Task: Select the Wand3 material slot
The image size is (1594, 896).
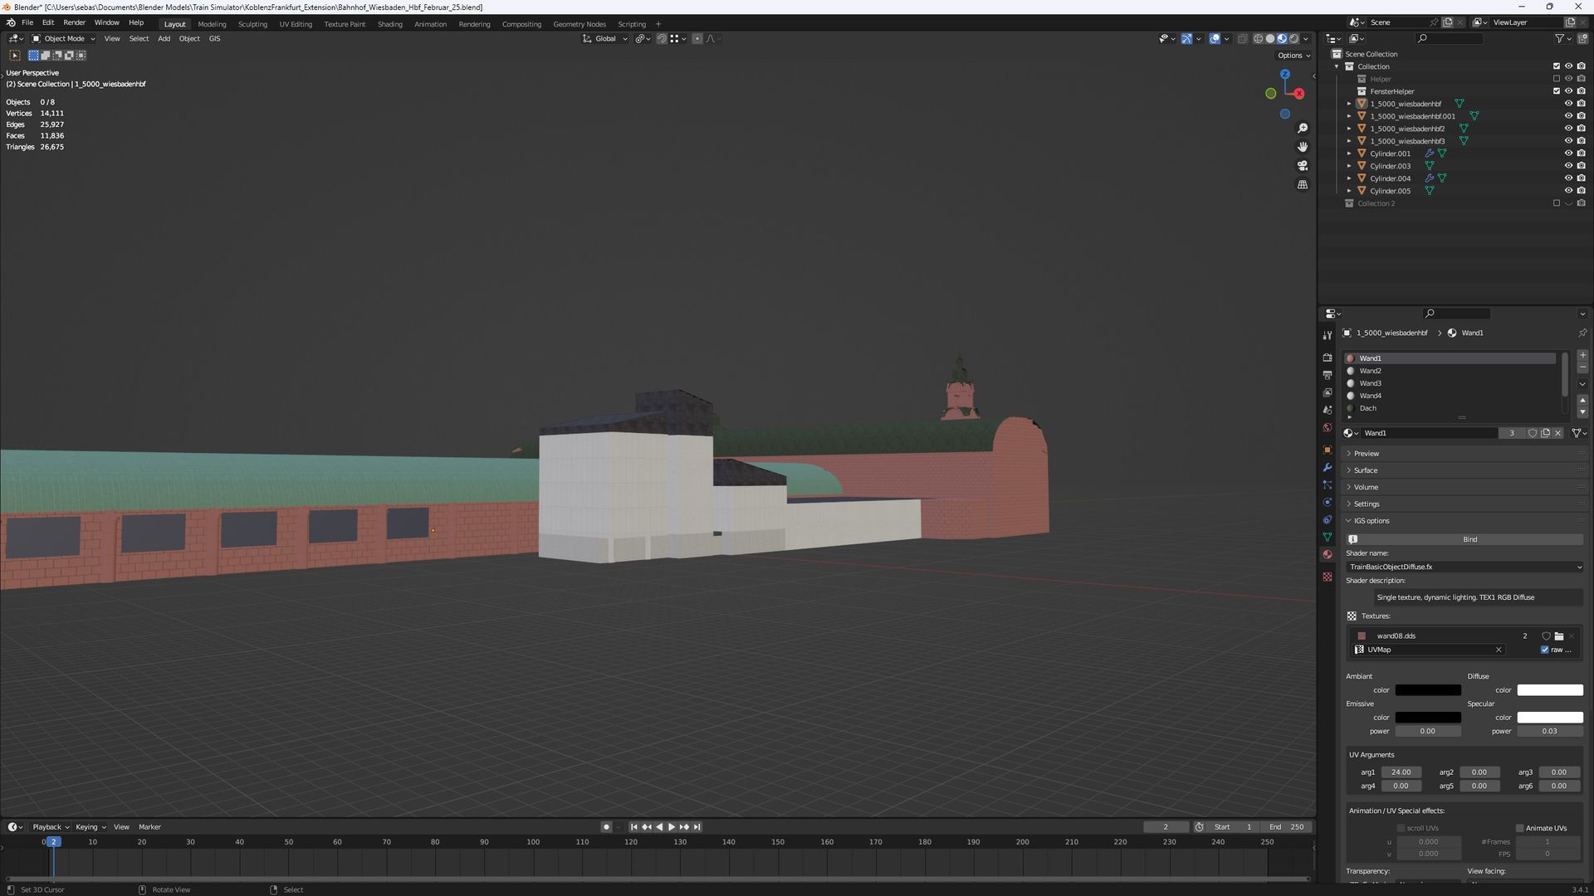Action: click(1371, 383)
